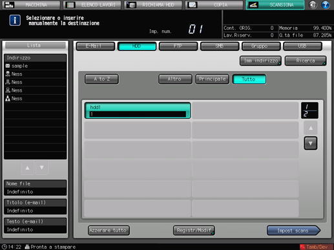Viewport: 334px width, 250px height.
Task: Select the E-Mail destination type
Action: point(96,46)
